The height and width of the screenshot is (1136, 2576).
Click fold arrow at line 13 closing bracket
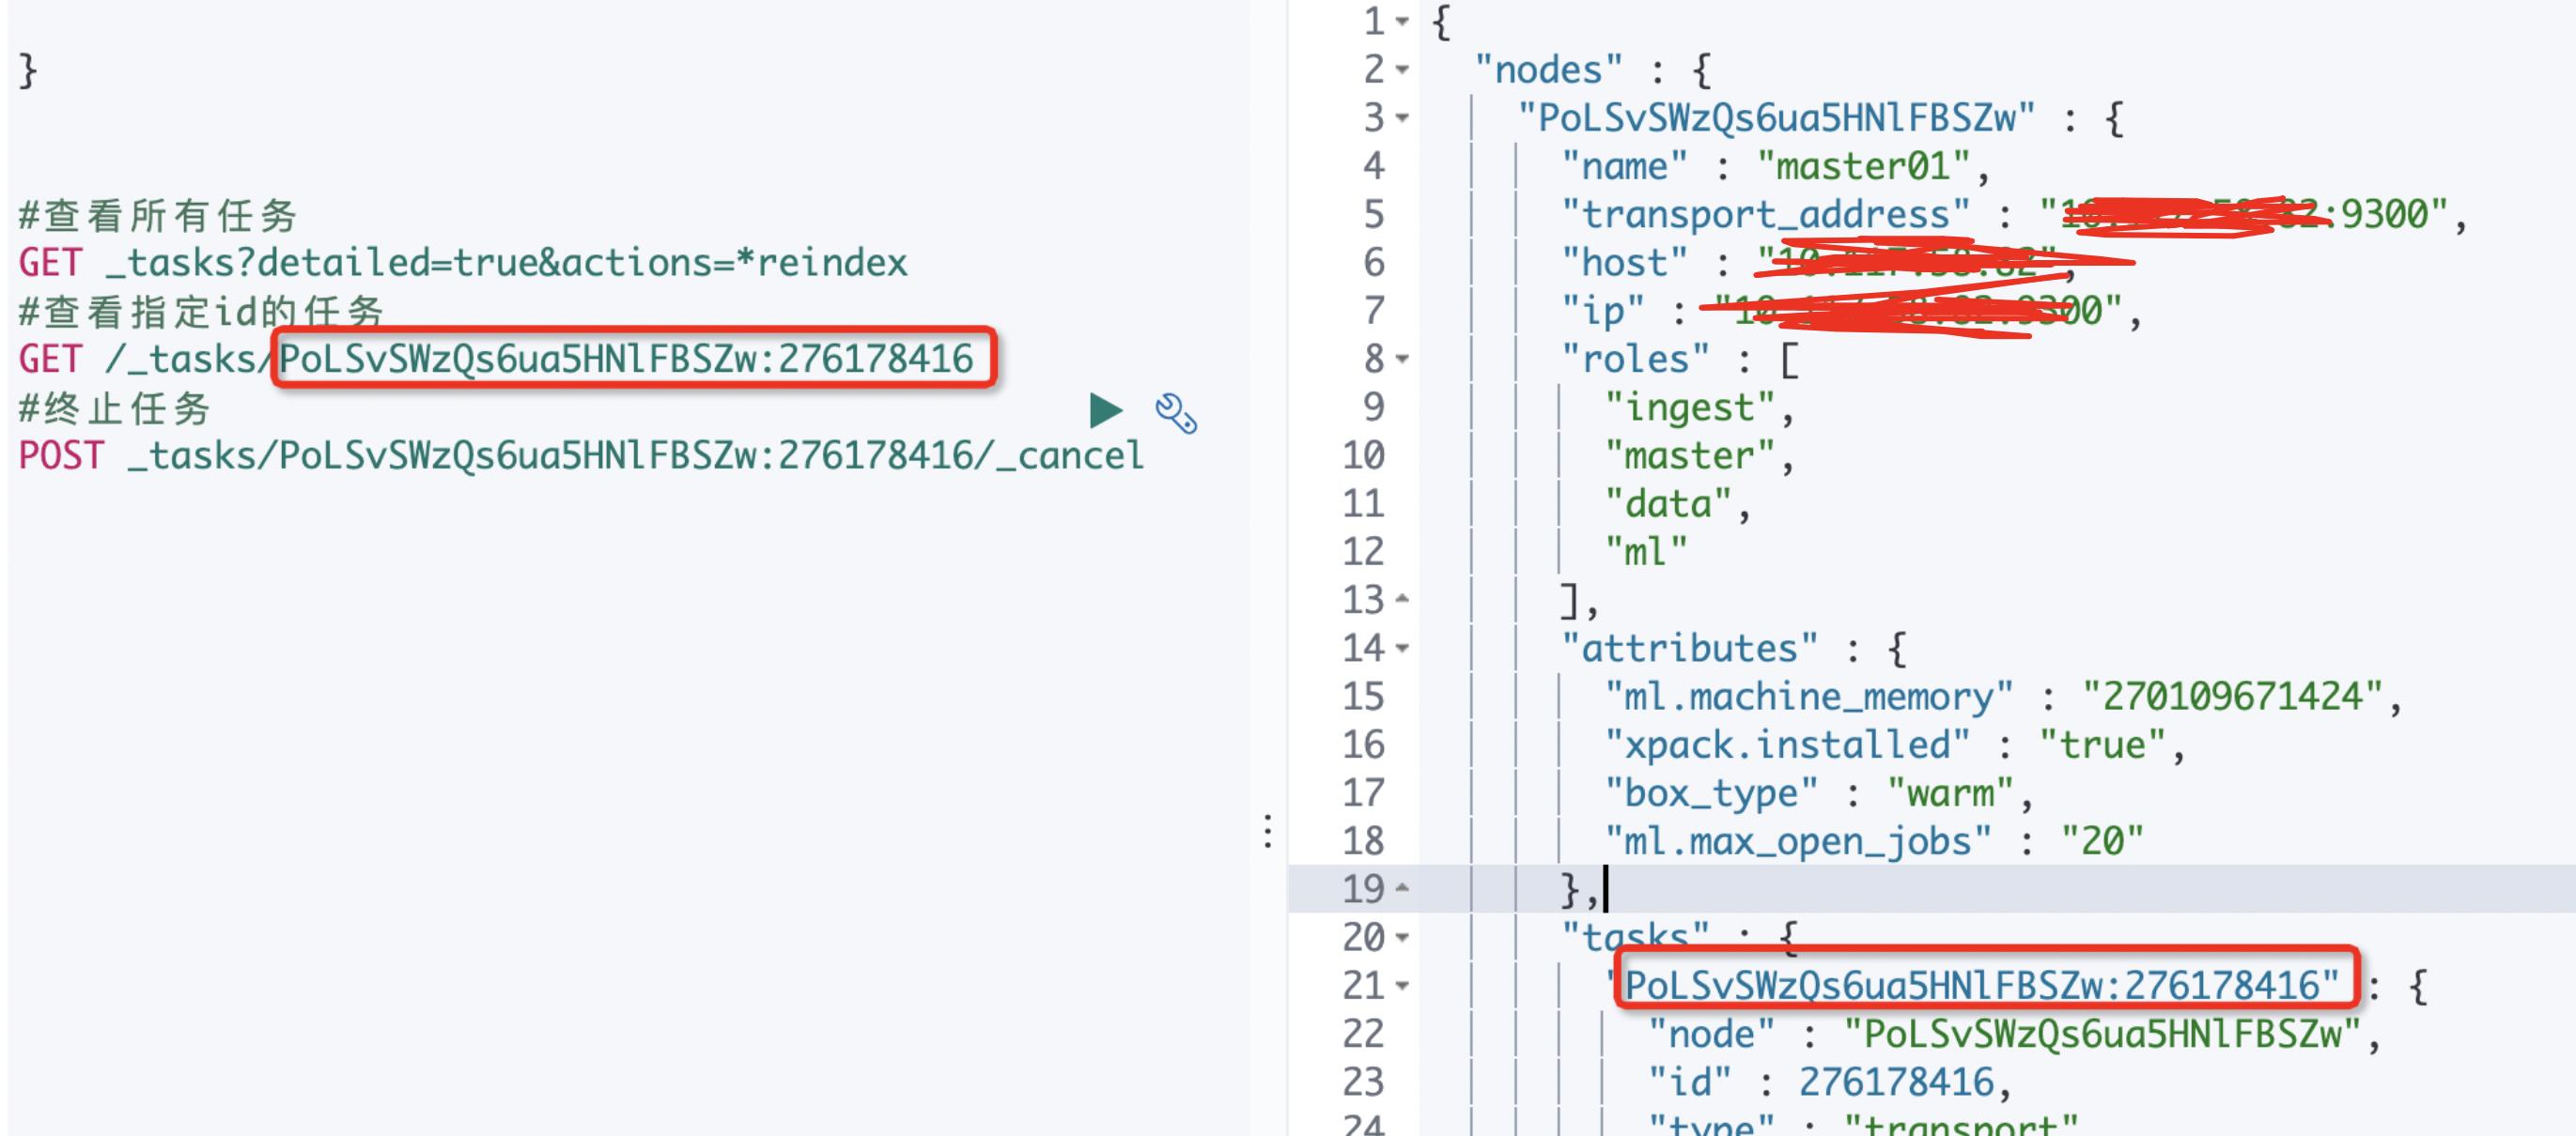pyautogui.click(x=1402, y=600)
